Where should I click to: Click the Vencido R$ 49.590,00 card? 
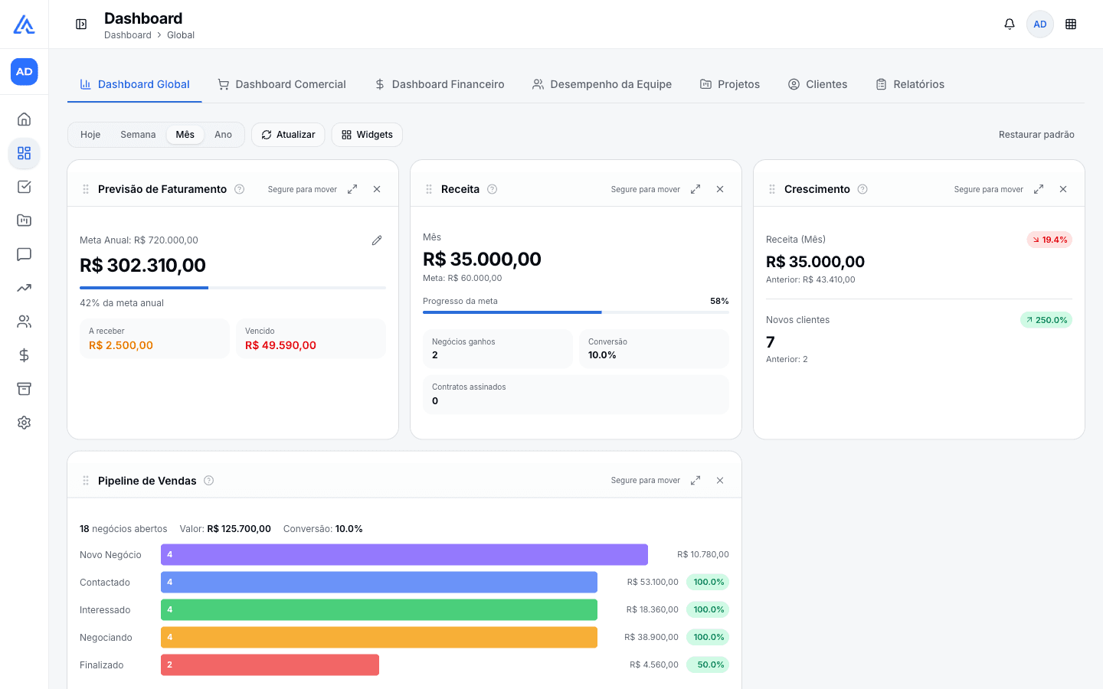click(311, 338)
